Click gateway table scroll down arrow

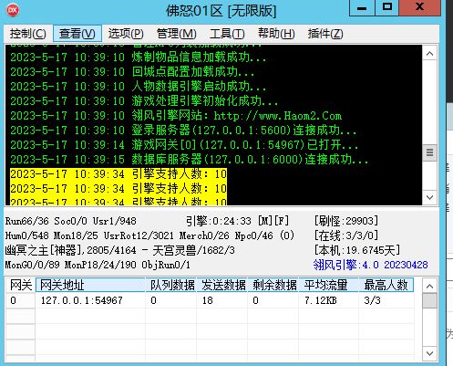pos(429,353)
